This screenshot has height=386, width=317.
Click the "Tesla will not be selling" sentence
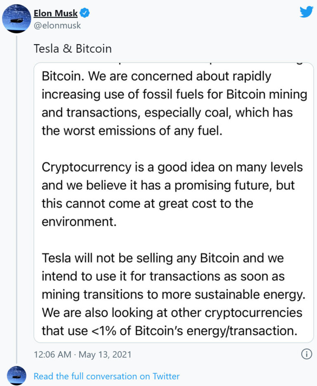163,259
